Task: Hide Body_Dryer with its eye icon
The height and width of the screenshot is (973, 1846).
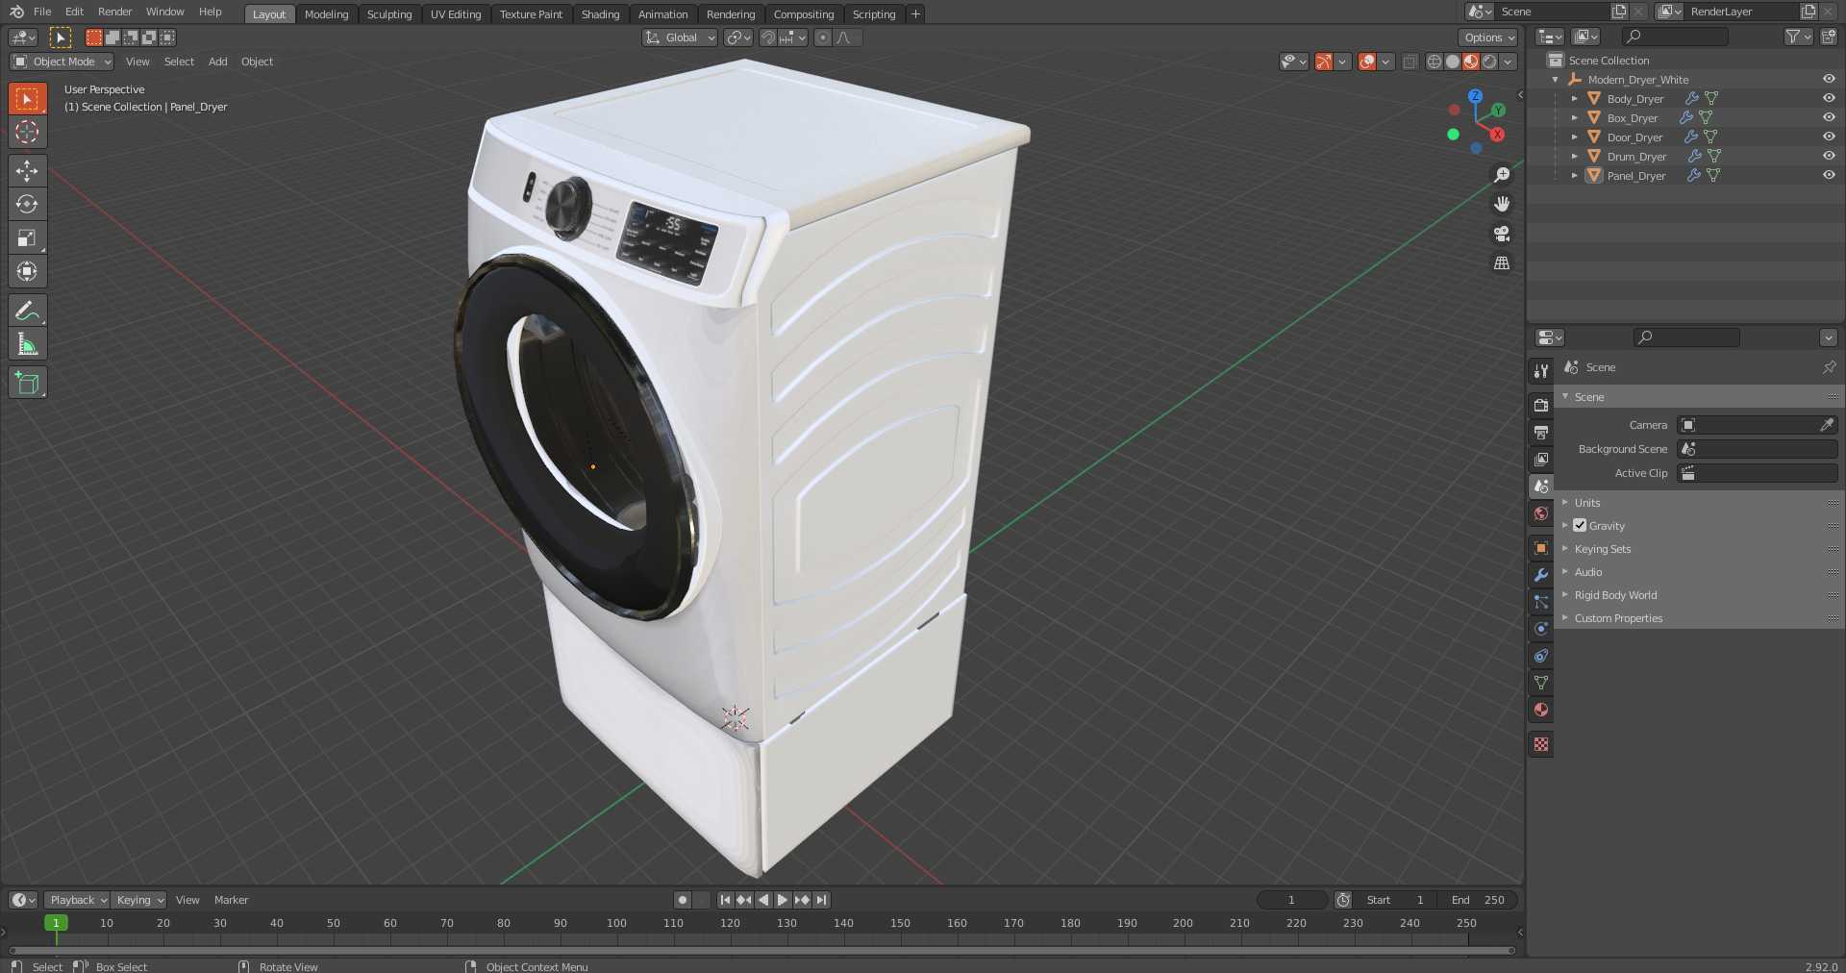Action: (x=1829, y=98)
